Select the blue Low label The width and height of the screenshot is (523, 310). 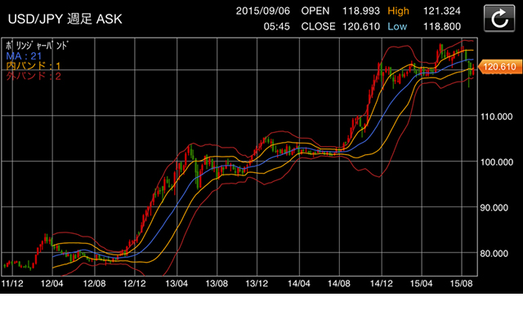point(397,26)
